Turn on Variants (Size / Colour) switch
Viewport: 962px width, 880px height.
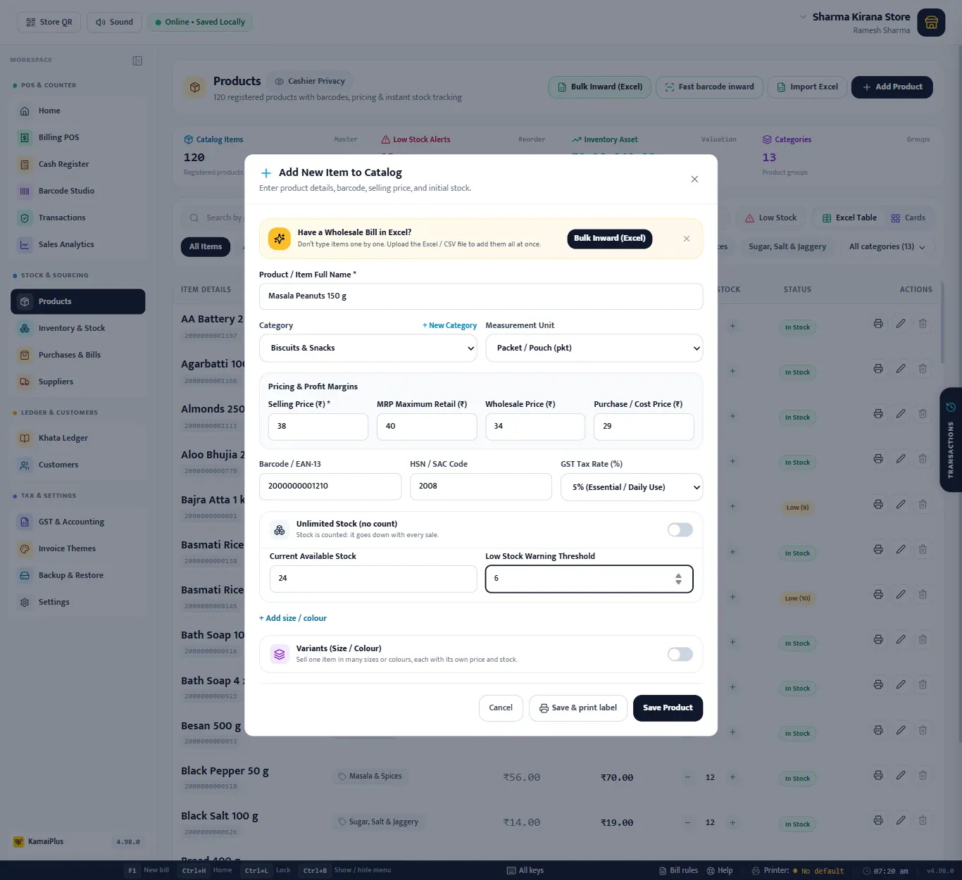pyautogui.click(x=680, y=655)
